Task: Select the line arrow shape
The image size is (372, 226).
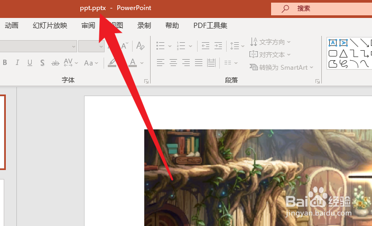Action: (365, 43)
